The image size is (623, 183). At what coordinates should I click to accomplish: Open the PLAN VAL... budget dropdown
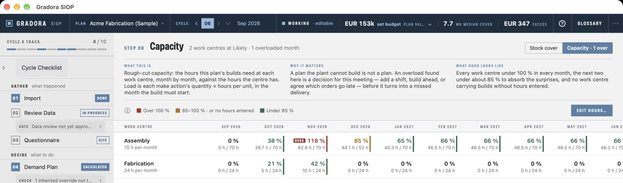tap(417, 24)
